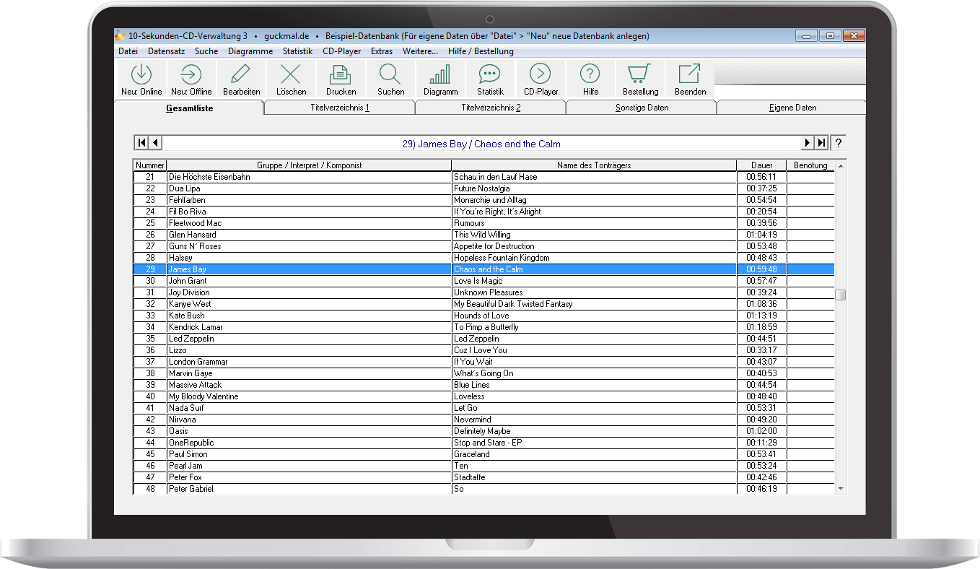Jump to first record navigation button
Screen dimensions: 980x569
pyautogui.click(x=142, y=143)
